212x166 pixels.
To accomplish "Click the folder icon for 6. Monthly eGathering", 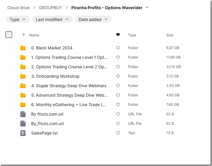I will pyautogui.click(x=23, y=105).
